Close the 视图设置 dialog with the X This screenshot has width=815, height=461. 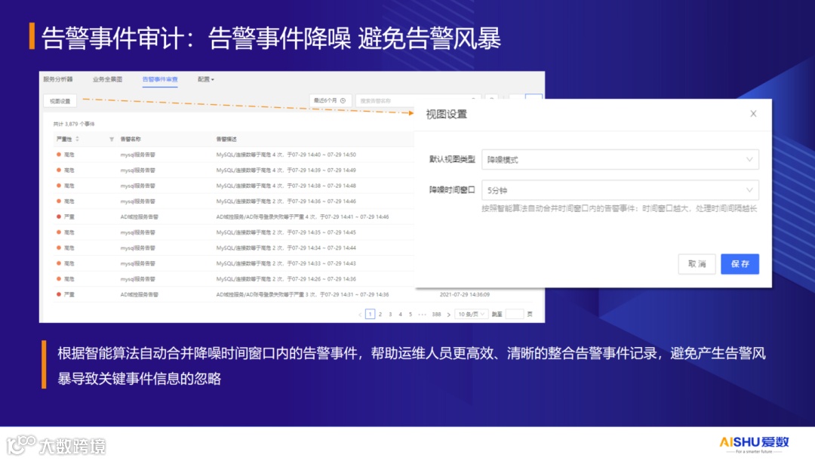(753, 114)
